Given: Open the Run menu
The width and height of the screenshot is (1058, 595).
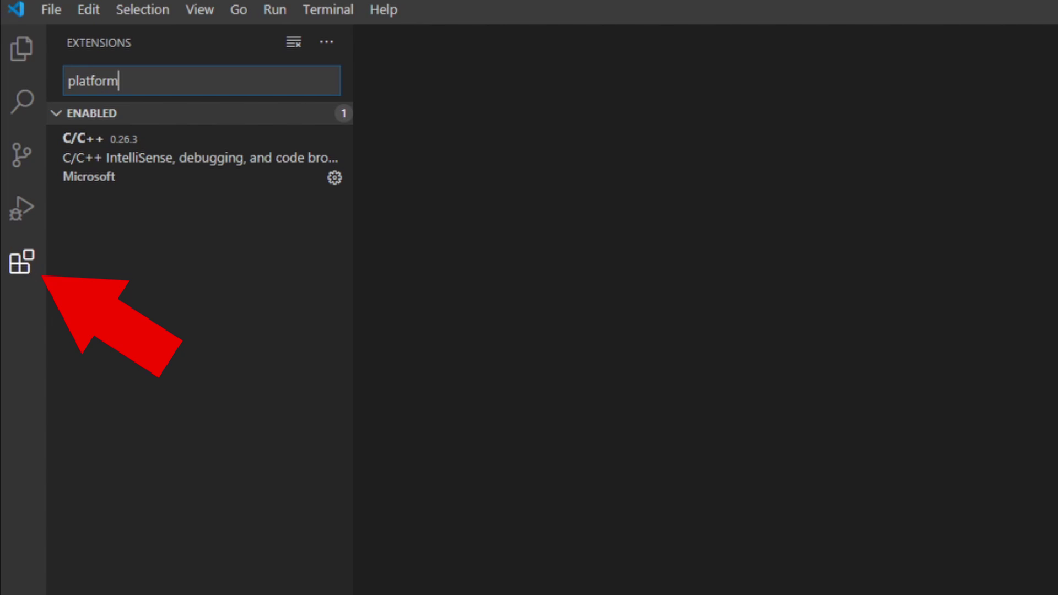Looking at the screenshot, I should (x=274, y=9).
